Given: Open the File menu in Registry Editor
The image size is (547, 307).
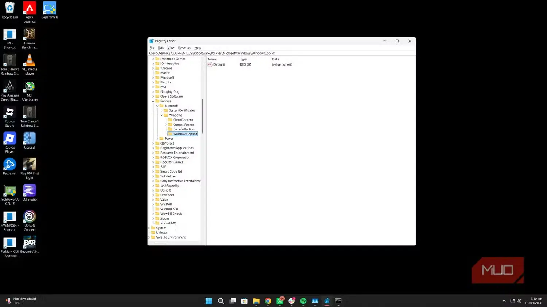Looking at the screenshot, I should coord(152,48).
